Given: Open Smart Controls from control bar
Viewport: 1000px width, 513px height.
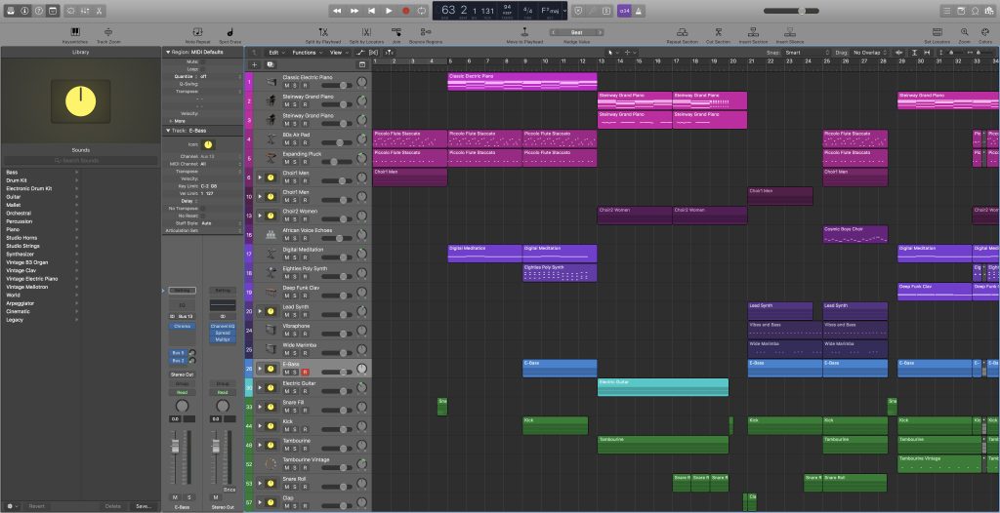Looking at the screenshot, I should (x=70, y=11).
